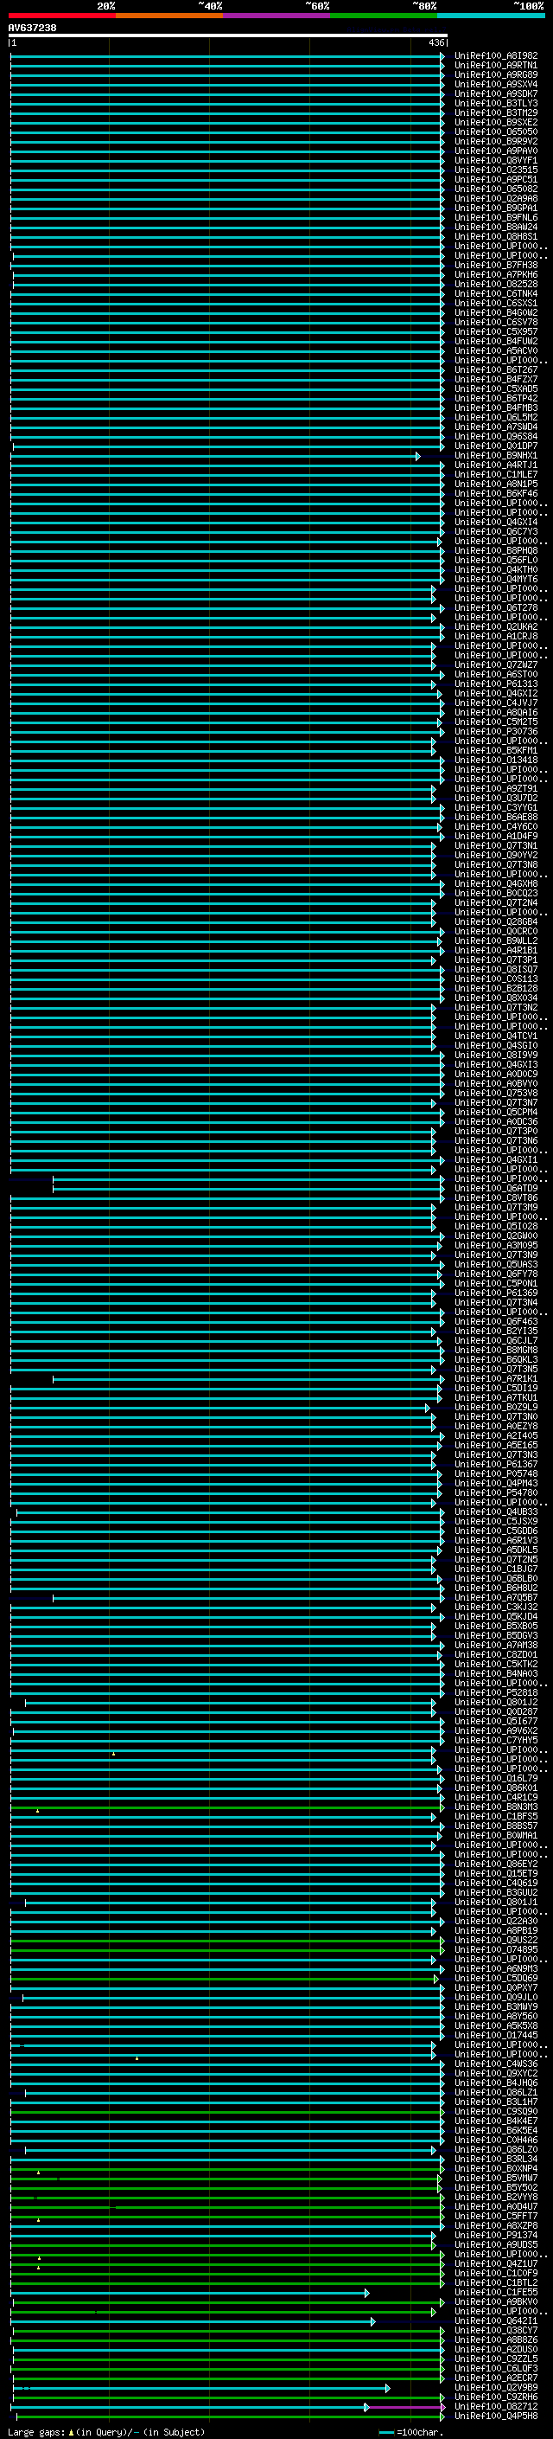Viewport: 553px width, 2439px height.
Task: Select the UniRef100_A2I405 label
Action: [496, 1435]
